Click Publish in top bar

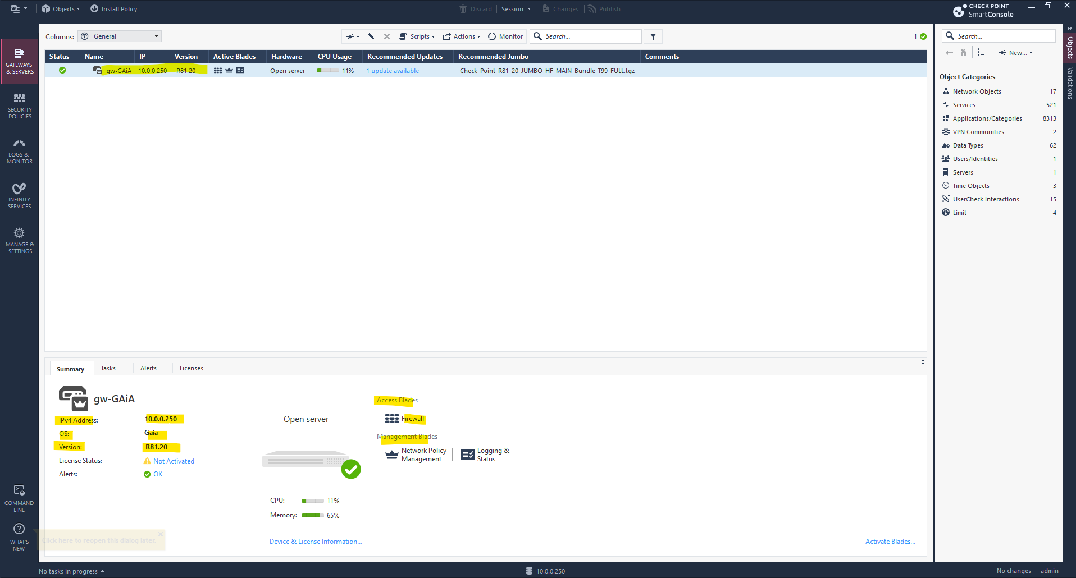pyautogui.click(x=604, y=9)
